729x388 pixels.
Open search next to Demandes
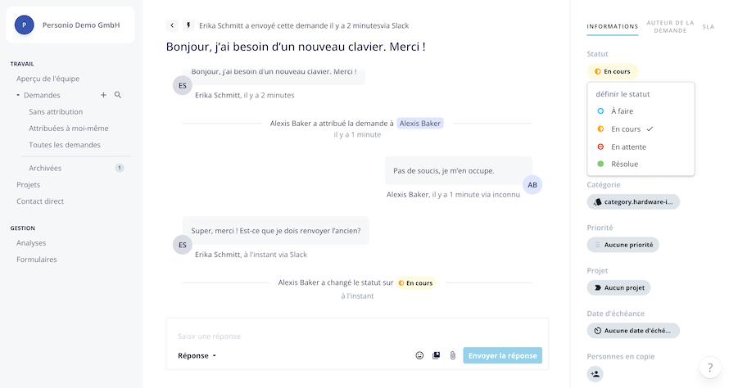click(118, 95)
